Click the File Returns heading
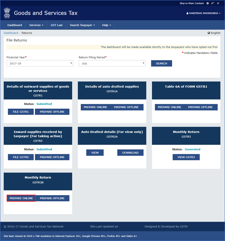This screenshot has width=225, height=241. pyautogui.click(x=17, y=40)
